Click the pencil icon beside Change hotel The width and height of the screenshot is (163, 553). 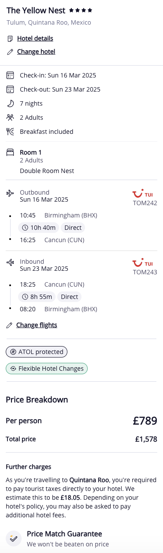[x=10, y=52]
